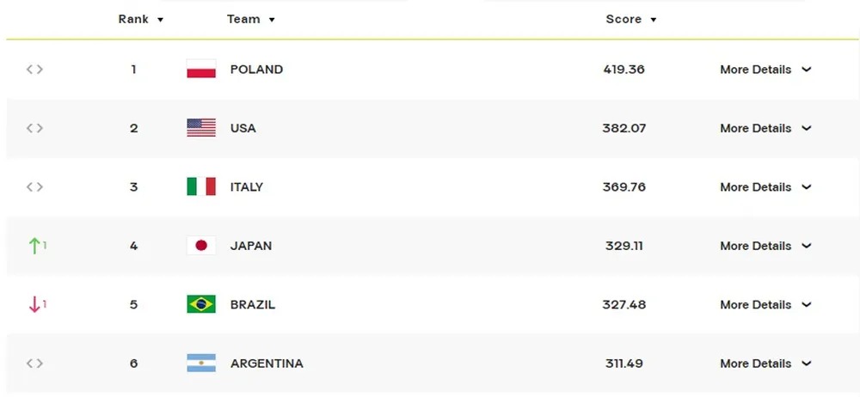Select the POLAND team name
This screenshot has height=397, width=860.
256,69
